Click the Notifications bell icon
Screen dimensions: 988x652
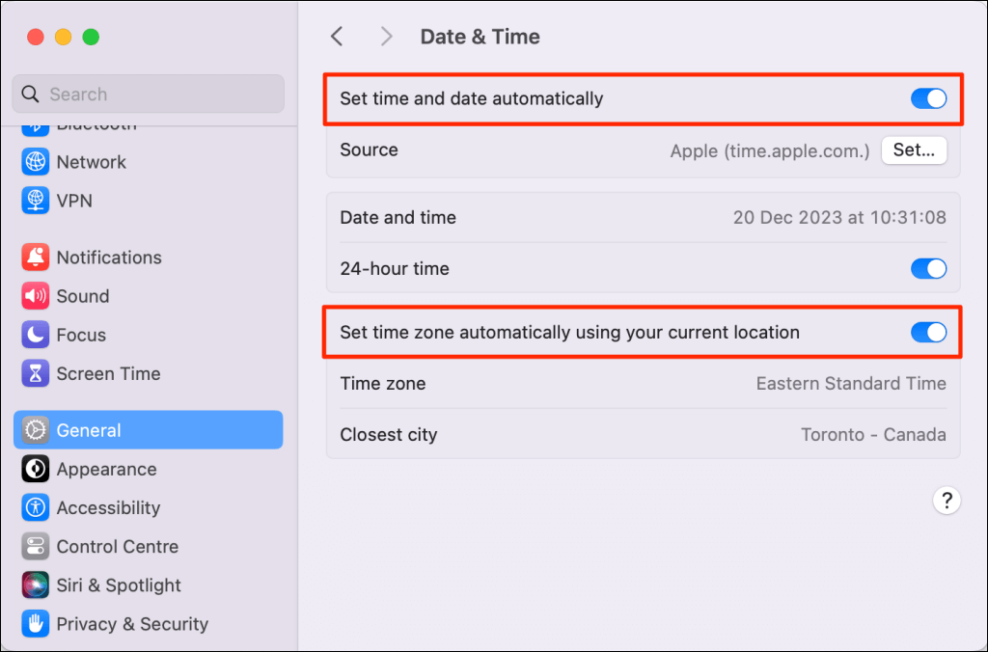[x=36, y=258]
